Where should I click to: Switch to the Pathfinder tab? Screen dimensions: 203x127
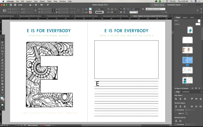click(186, 92)
